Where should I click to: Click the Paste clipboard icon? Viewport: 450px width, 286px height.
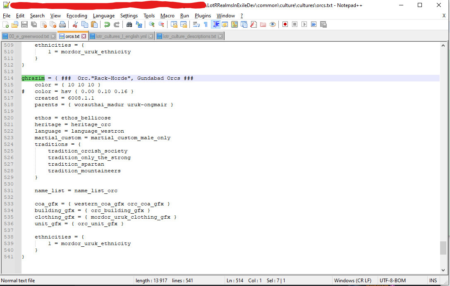94,25
